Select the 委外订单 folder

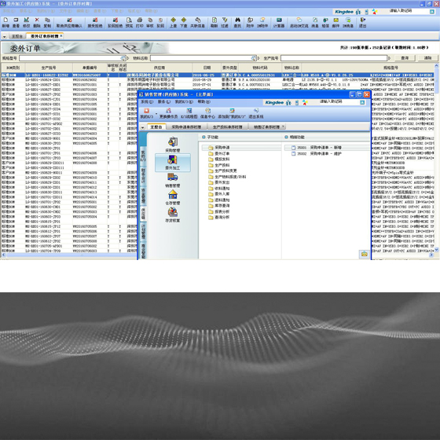(219, 153)
